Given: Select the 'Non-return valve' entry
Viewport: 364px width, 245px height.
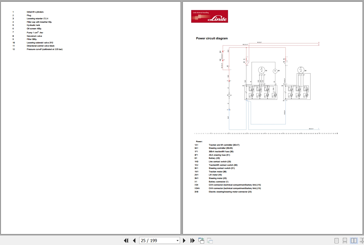Looking at the screenshot, I should (34, 36).
